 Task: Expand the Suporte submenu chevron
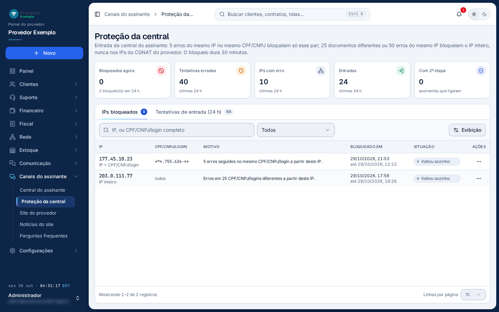76,97
